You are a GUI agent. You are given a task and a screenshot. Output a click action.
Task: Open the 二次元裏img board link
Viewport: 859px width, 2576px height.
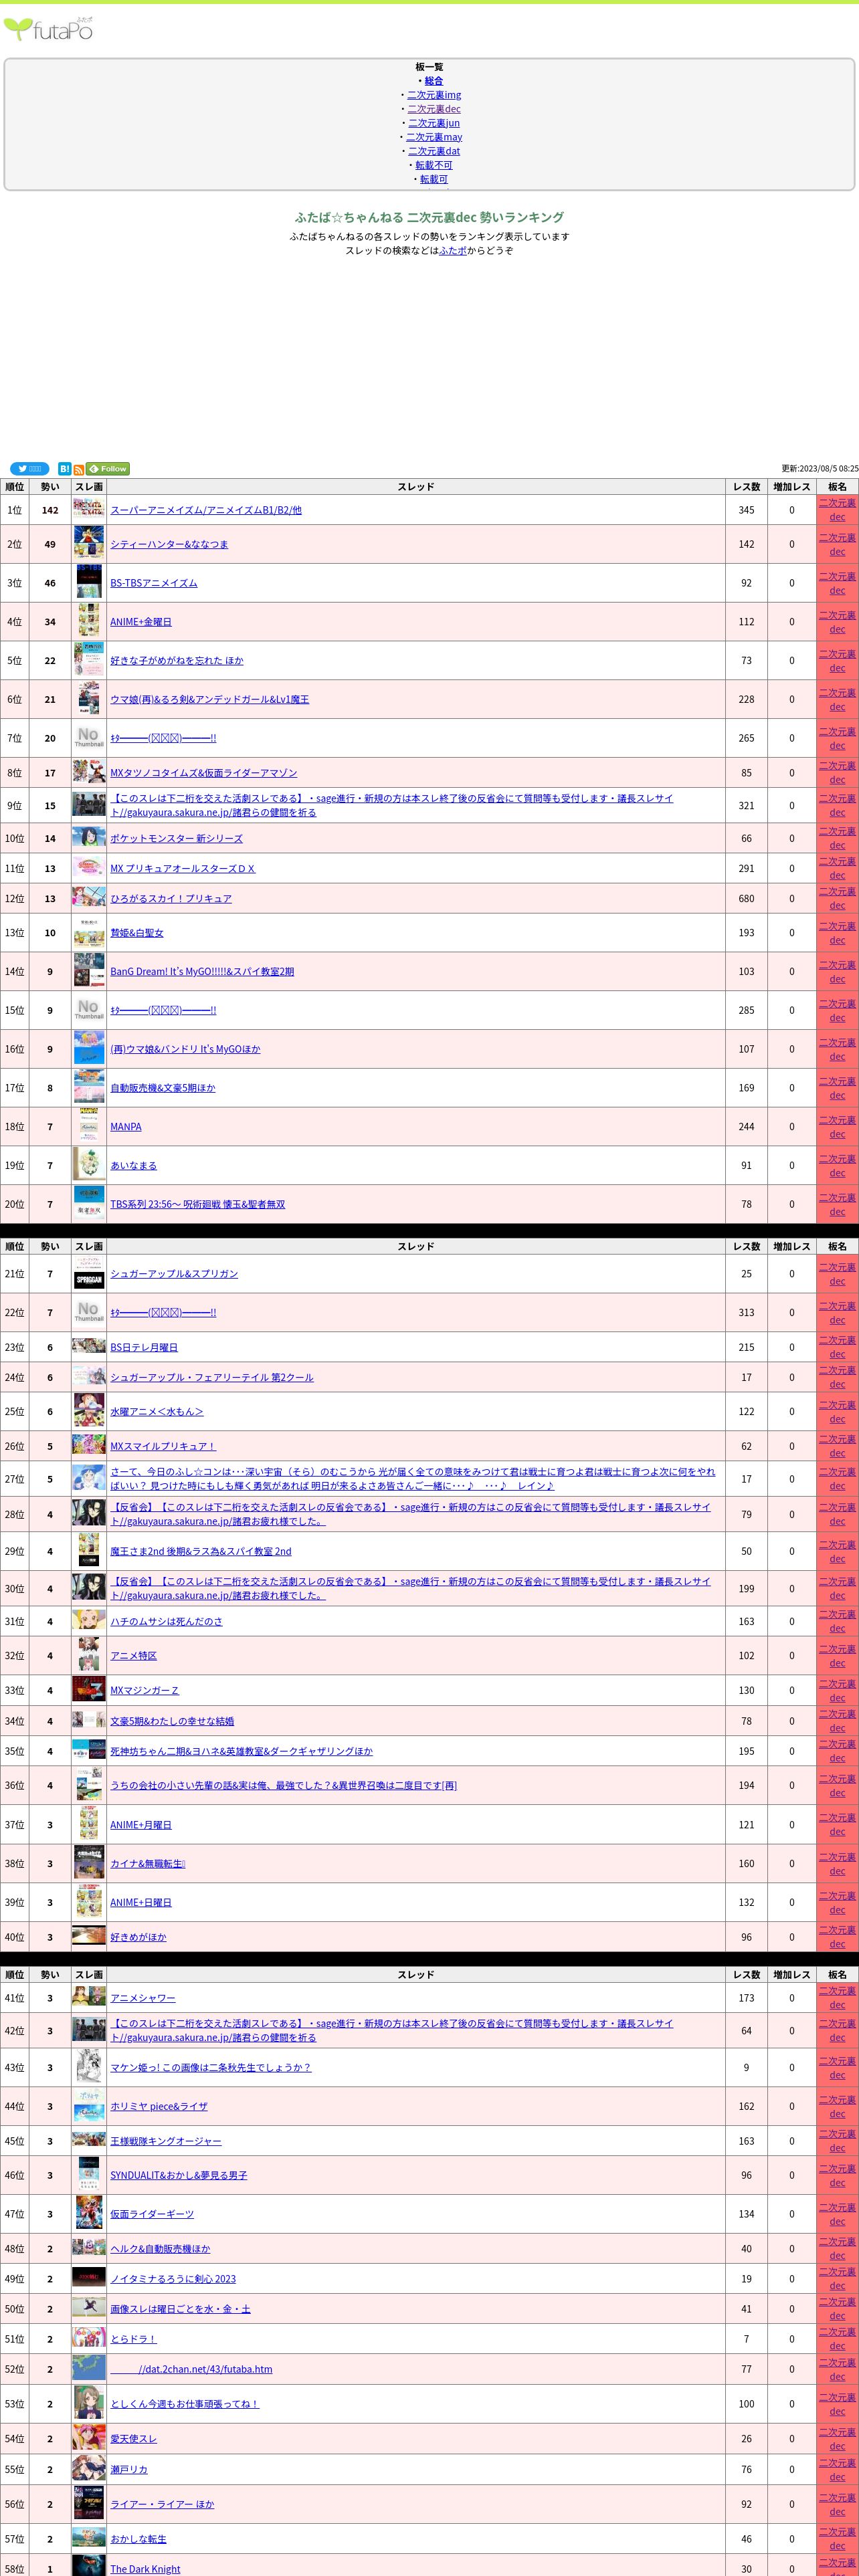pyautogui.click(x=434, y=95)
